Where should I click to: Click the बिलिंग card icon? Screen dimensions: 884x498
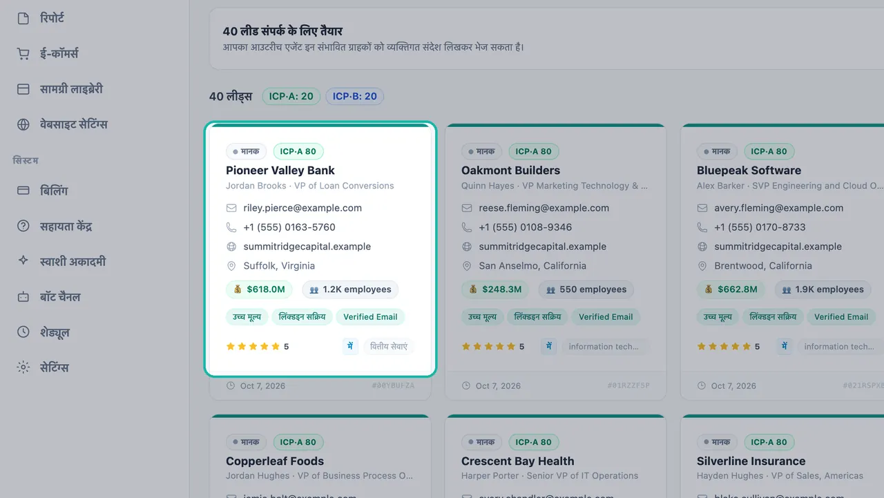click(23, 191)
